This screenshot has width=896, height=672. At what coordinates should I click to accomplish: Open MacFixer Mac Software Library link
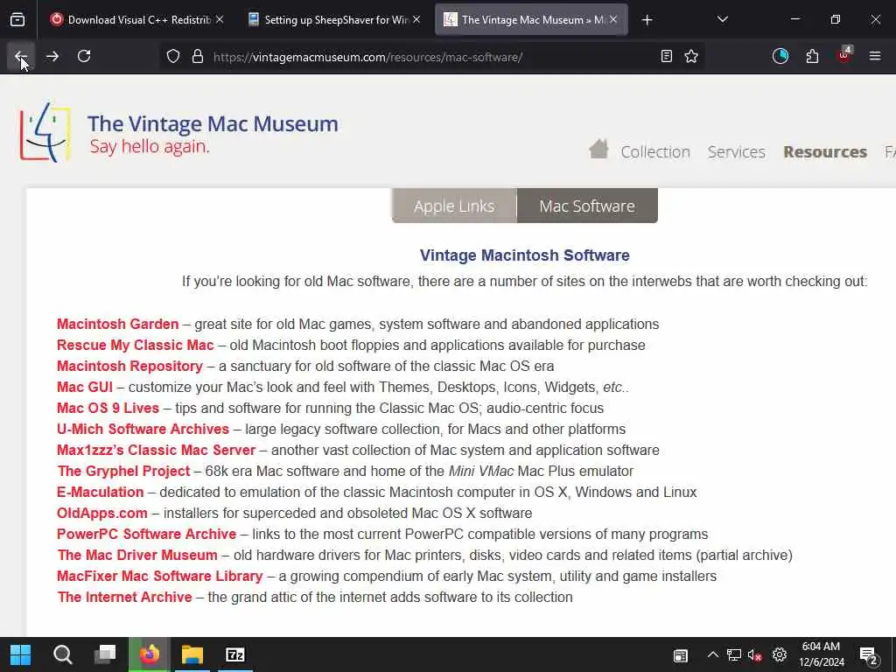coord(160,576)
